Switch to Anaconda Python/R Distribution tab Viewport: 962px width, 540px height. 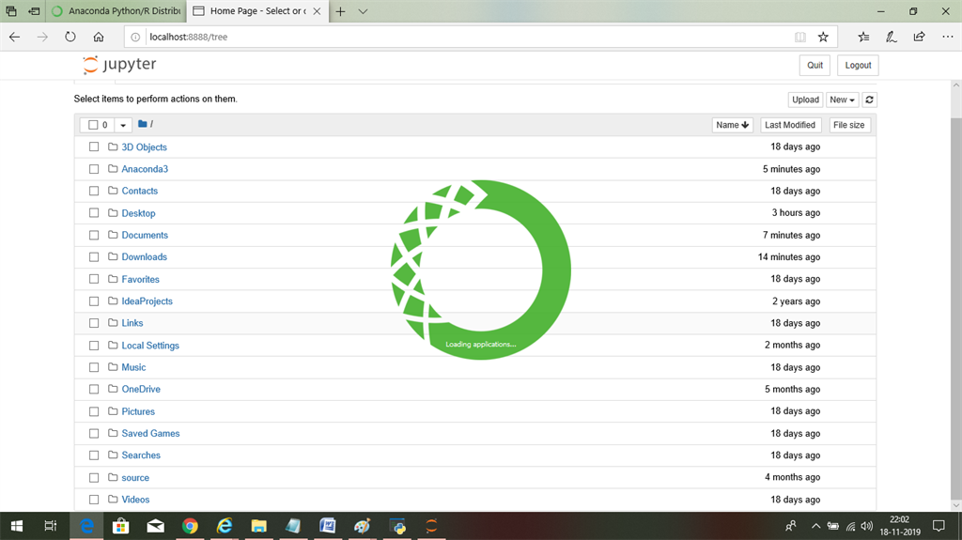tap(116, 11)
